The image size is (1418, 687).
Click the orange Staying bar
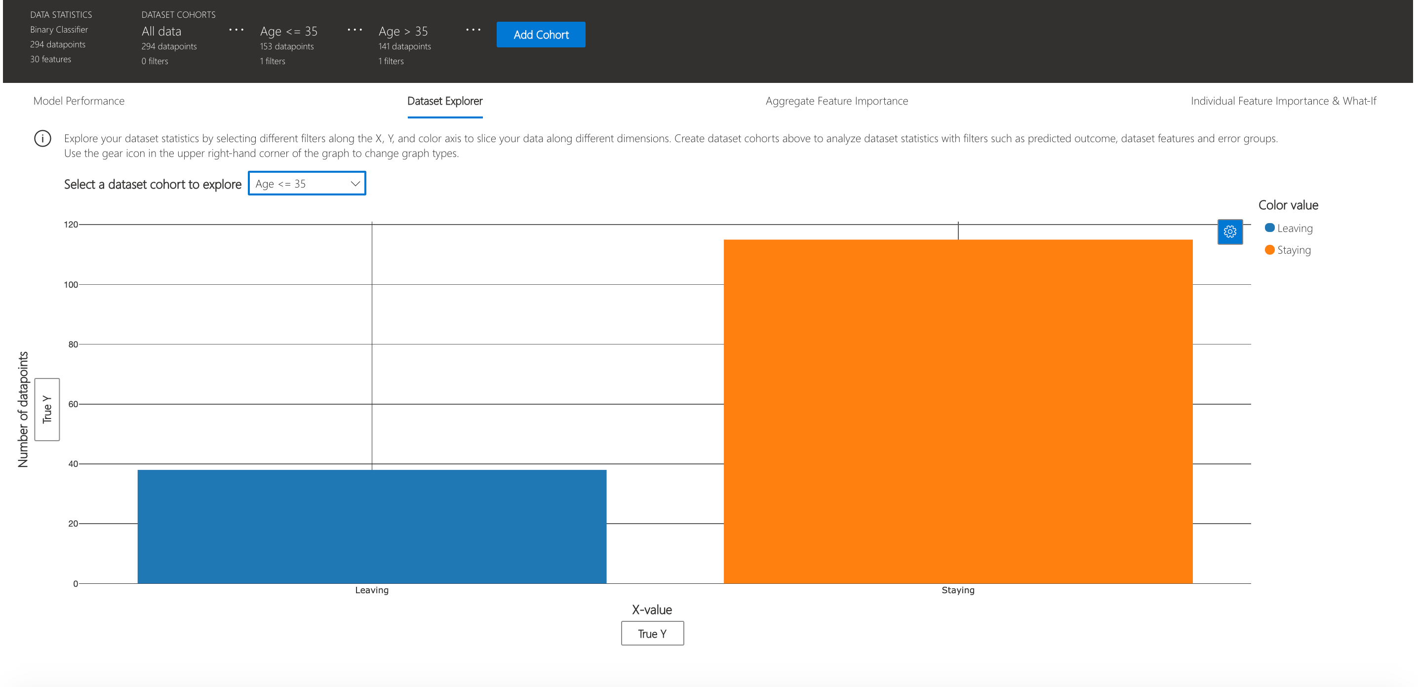tap(958, 411)
